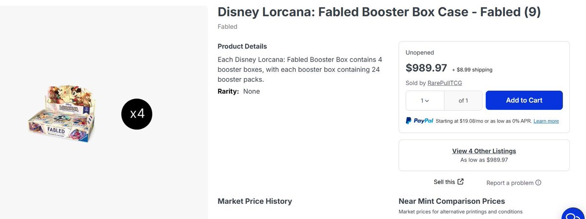Click Near Mint Comparison Prices heading
The image size is (586, 219).
[452, 201]
